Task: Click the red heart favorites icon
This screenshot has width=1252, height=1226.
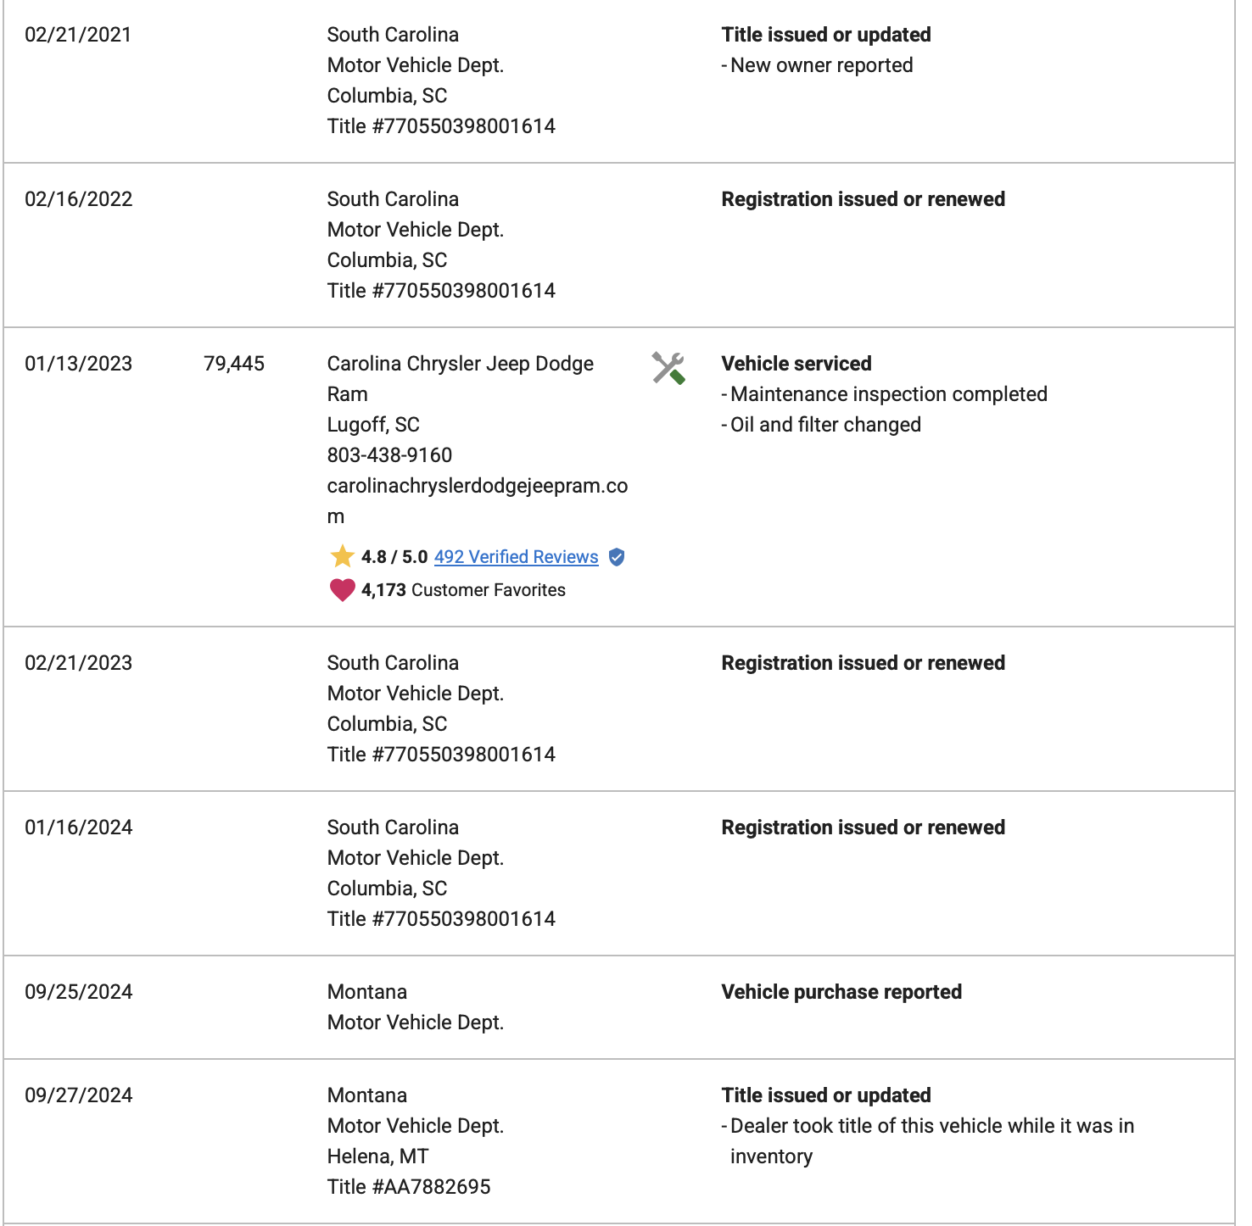Action: (x=342, y=589)
